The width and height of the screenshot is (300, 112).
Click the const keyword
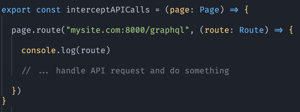[48, 10]
